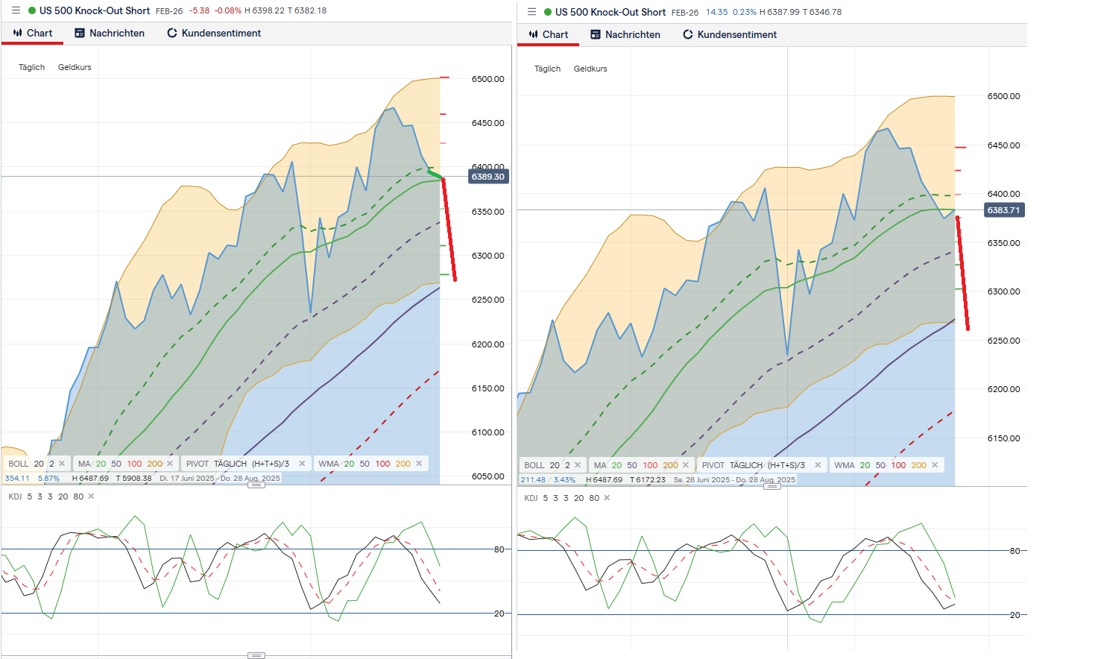
Task: Click the -0.08% change in left header
Action: pyautogui.click(x=227, y=10)
